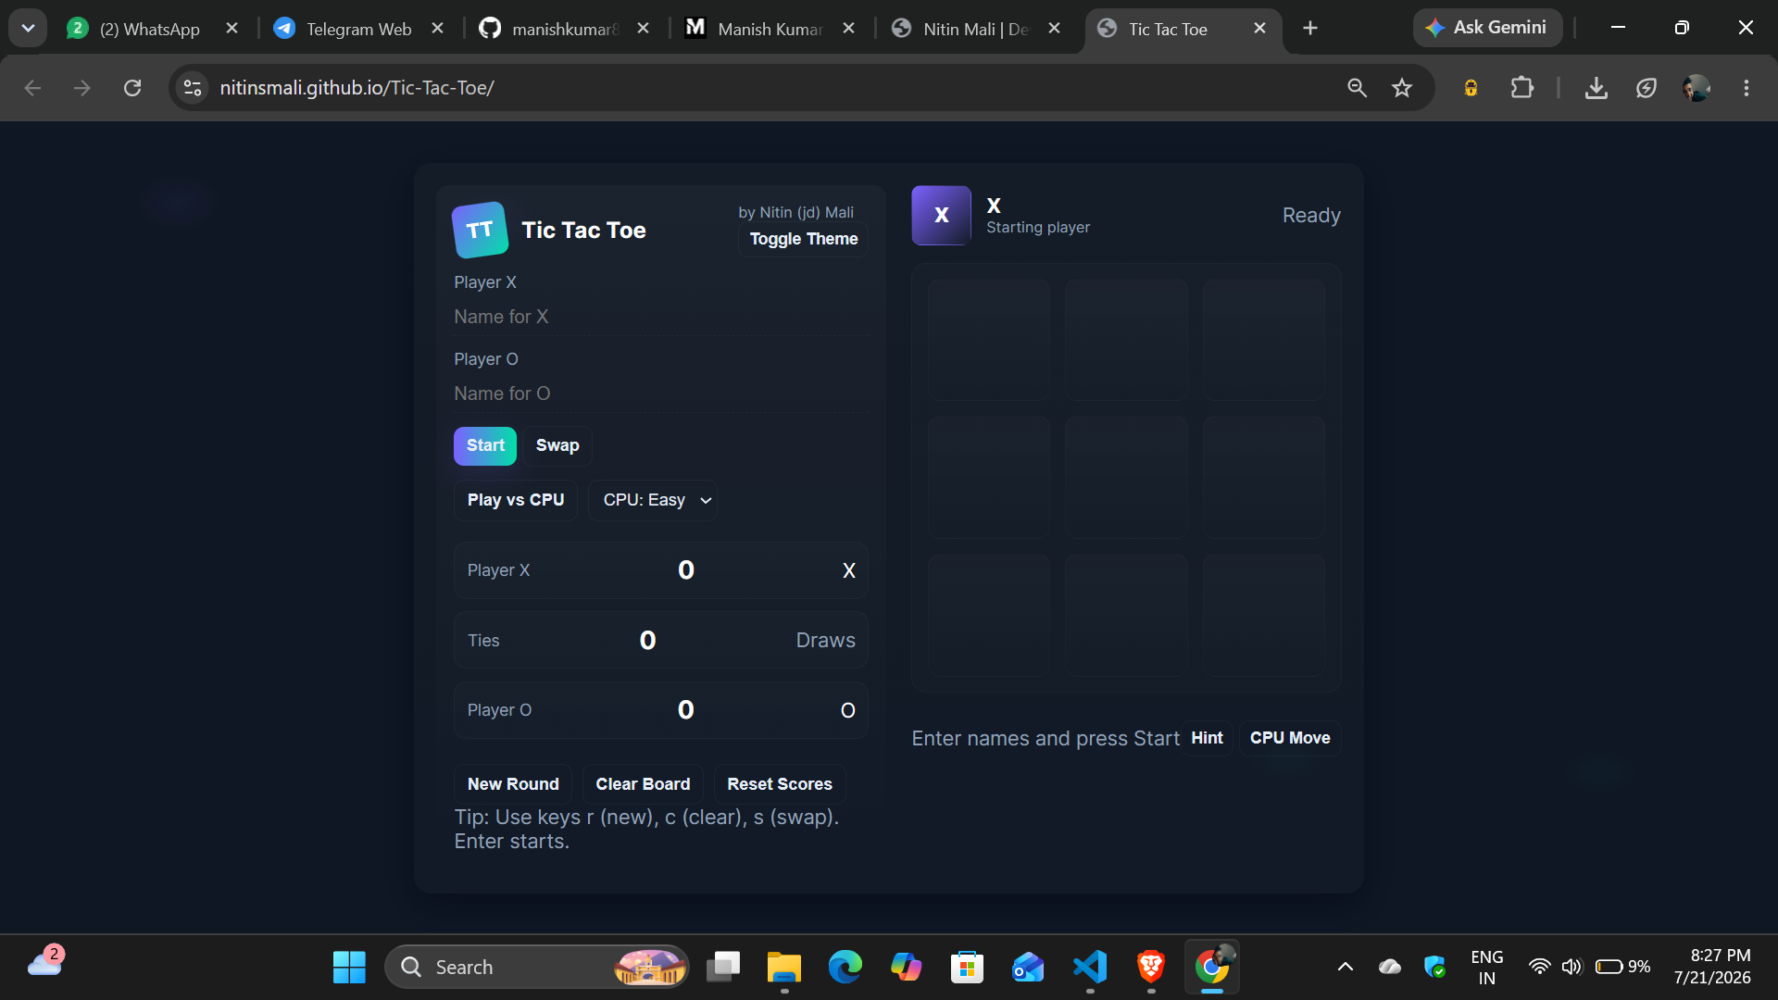
Task: Open the tab search chevron
Action: [x=28, y=29]
